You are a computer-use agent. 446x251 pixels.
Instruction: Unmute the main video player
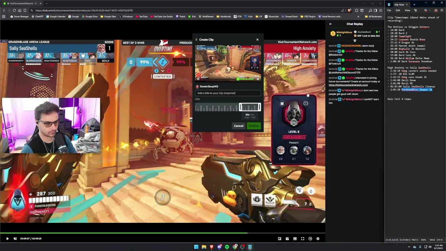15,239
